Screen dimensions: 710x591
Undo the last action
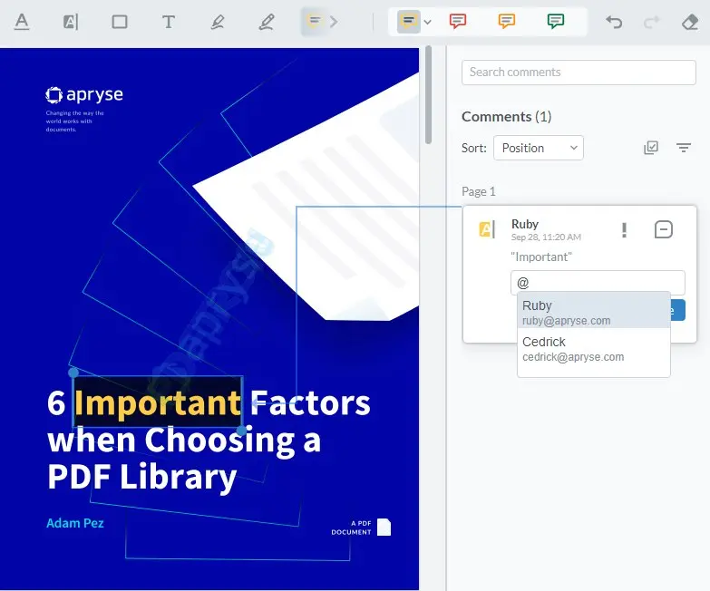click(x=614, y=22)
